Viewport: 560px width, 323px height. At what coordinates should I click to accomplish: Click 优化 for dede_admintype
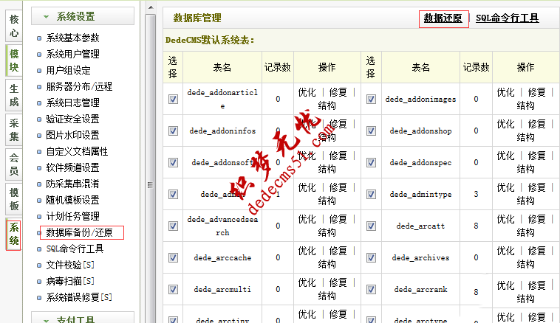[x=506, y=188]
